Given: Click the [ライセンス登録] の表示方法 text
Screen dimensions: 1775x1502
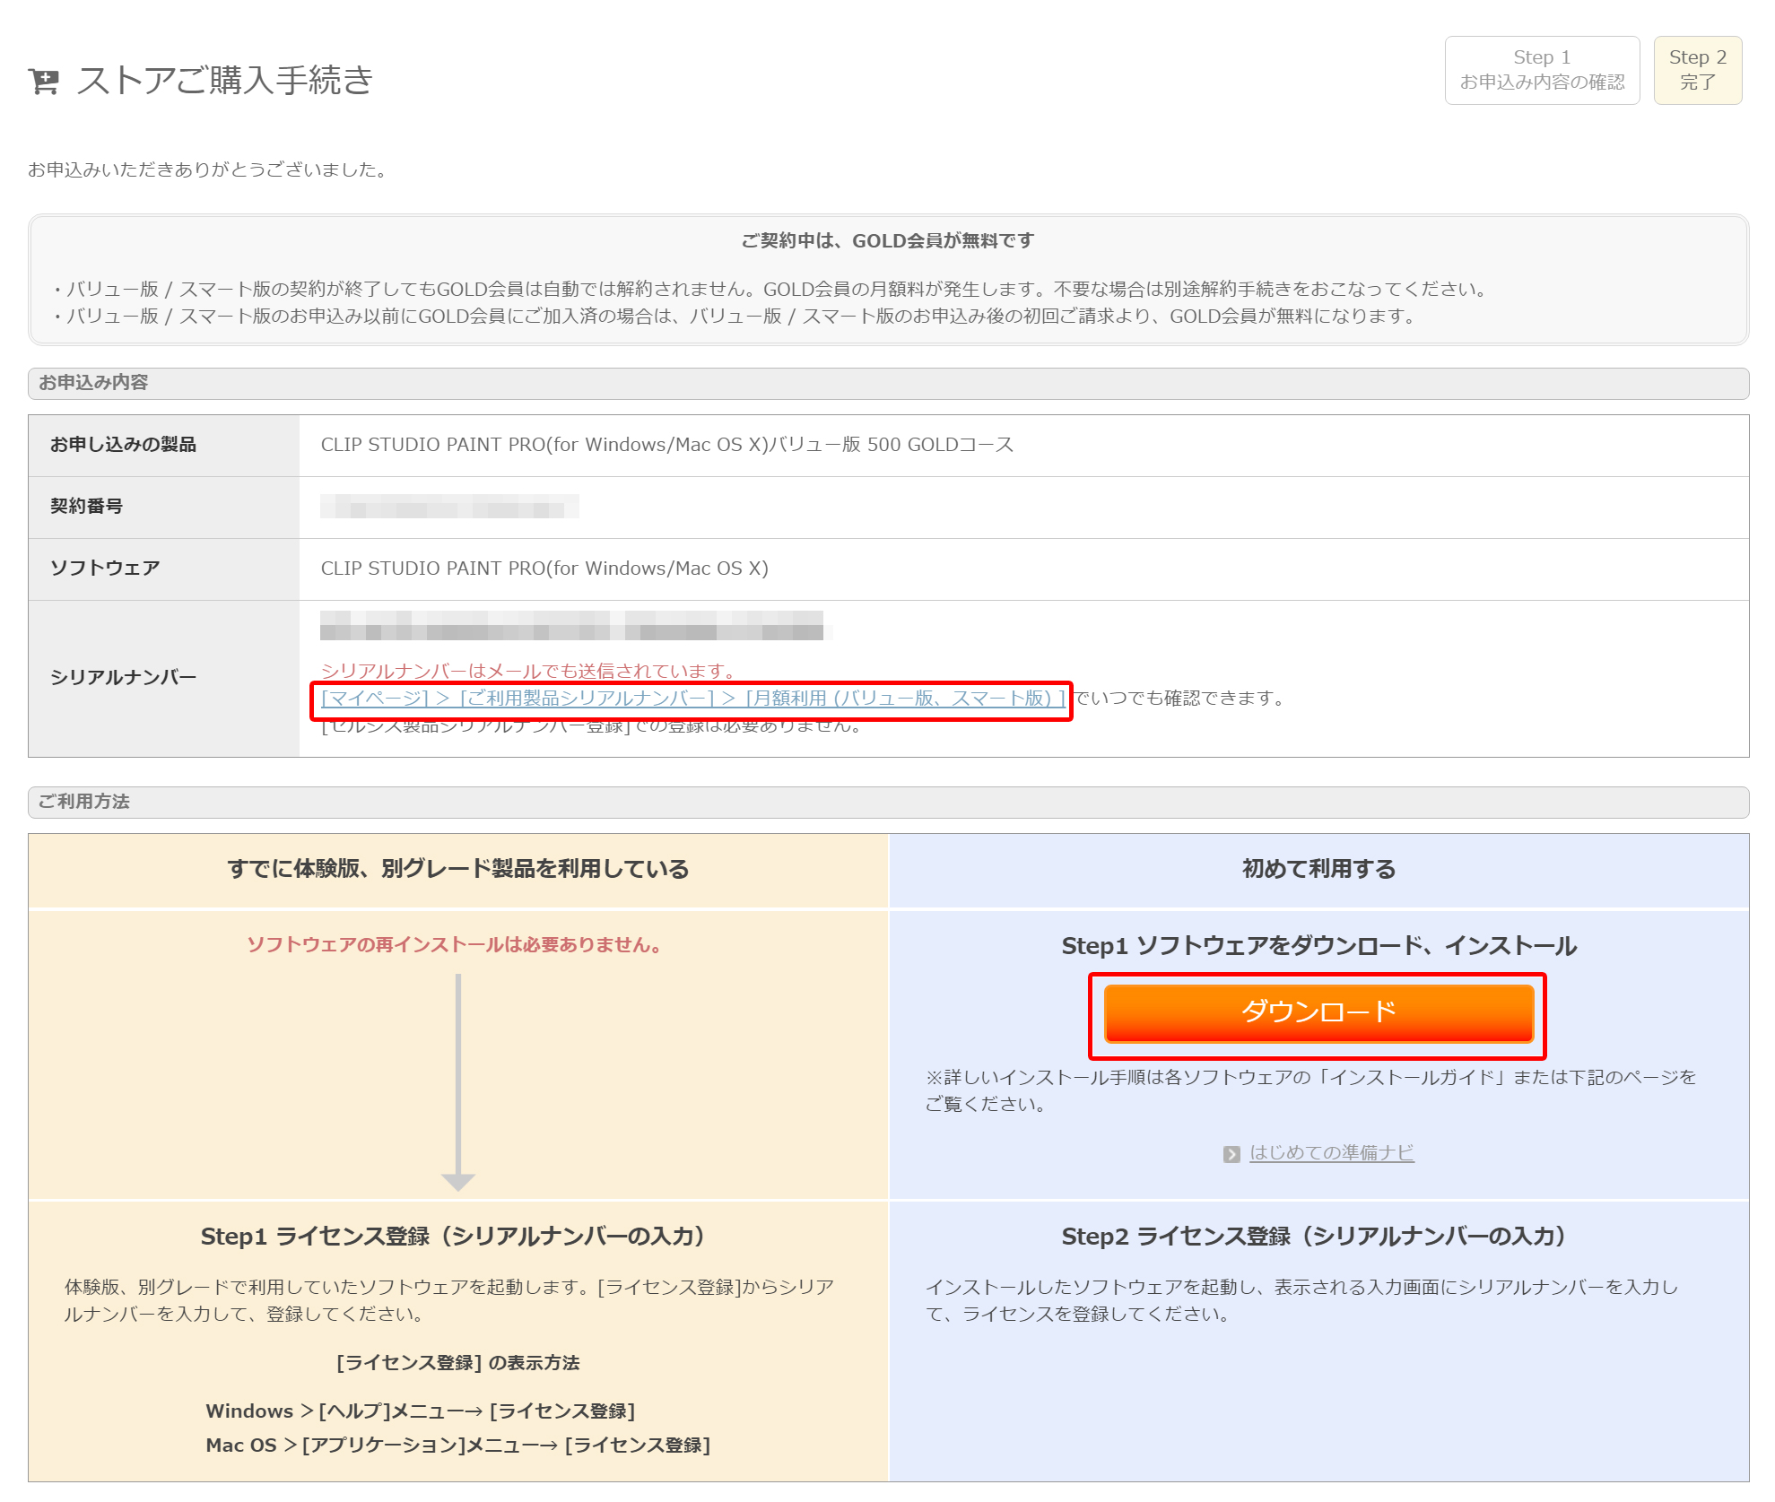Looking at the screenshot, I should pyautogui.click(x=457, y=1363).
